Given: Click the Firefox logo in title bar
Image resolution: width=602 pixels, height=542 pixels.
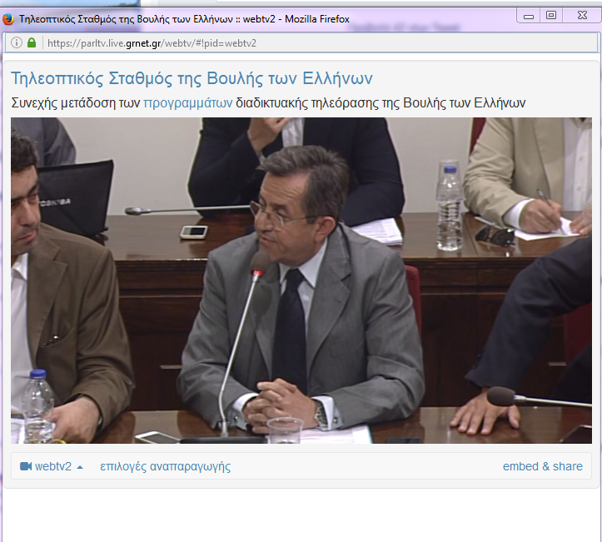Looking at the screenshot, I should (x=8, y=19).
